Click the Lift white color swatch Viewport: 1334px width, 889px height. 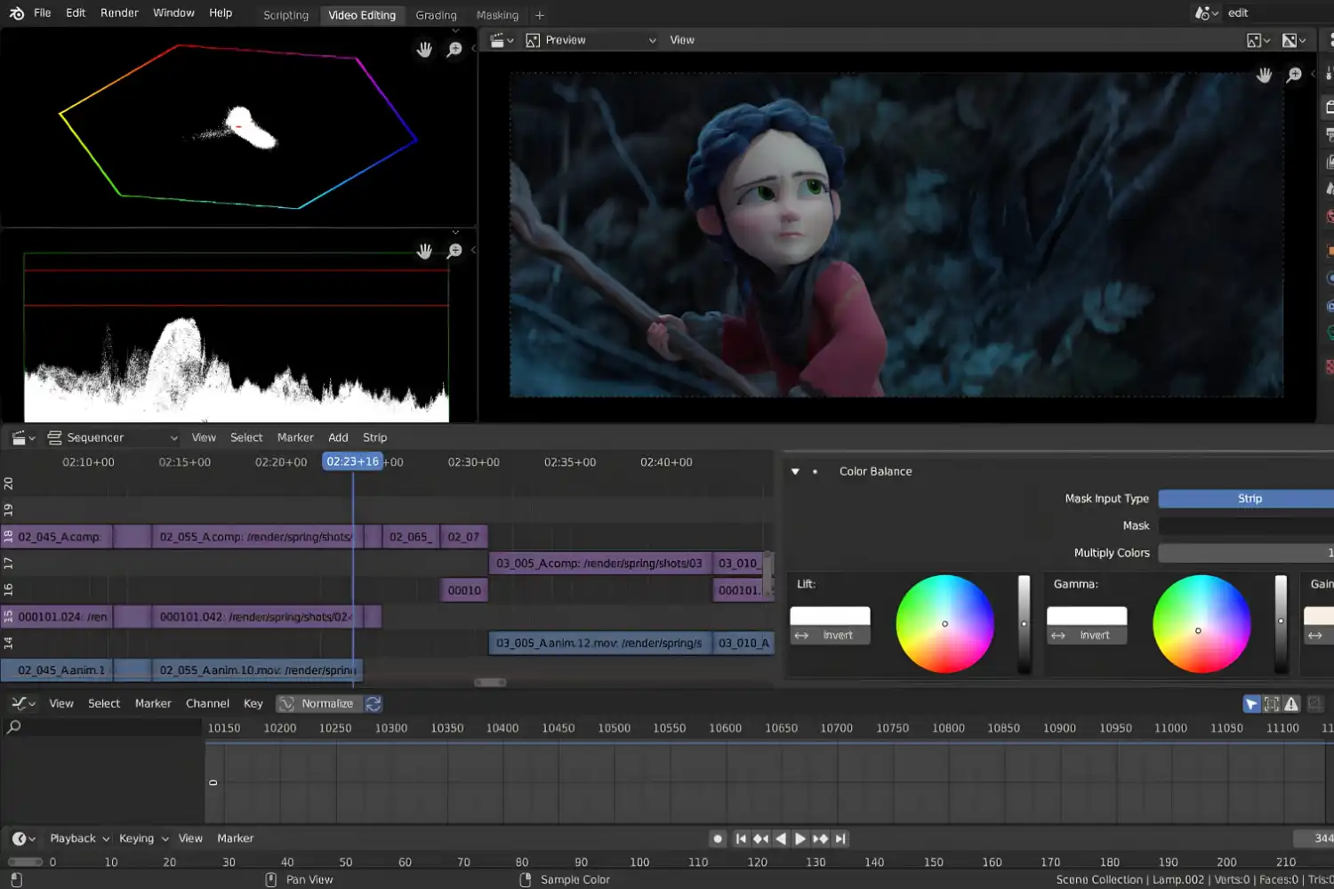coord(830,616)
